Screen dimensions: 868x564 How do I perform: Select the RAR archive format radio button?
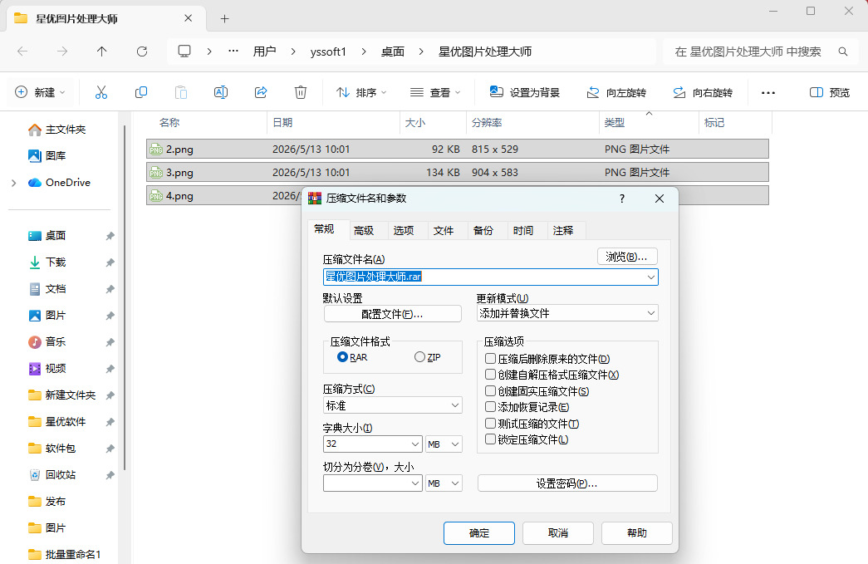(343, 357)
